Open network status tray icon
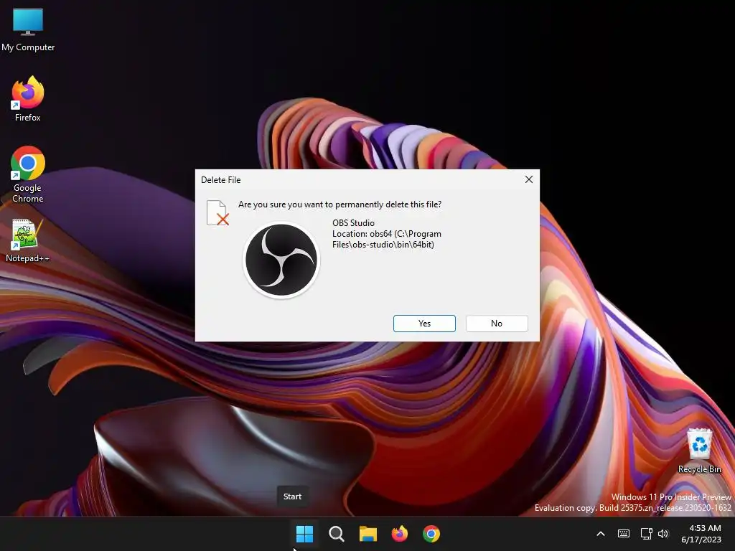Image resolution: width=735 pixels, height=551 pixels. point(647,534)
